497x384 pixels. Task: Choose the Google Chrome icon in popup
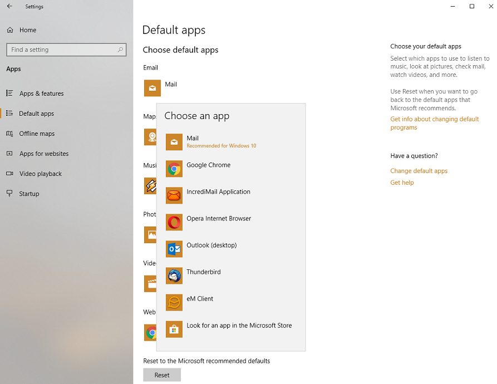(174, 169)
